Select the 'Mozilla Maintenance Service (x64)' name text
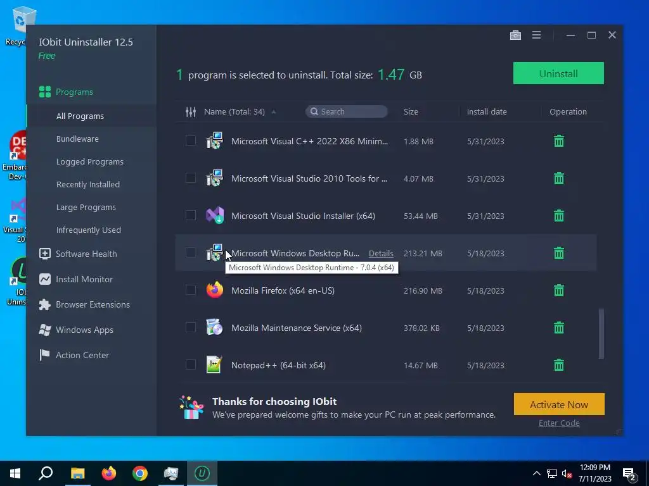Viewport: 649px width, 486px height. 297,328
